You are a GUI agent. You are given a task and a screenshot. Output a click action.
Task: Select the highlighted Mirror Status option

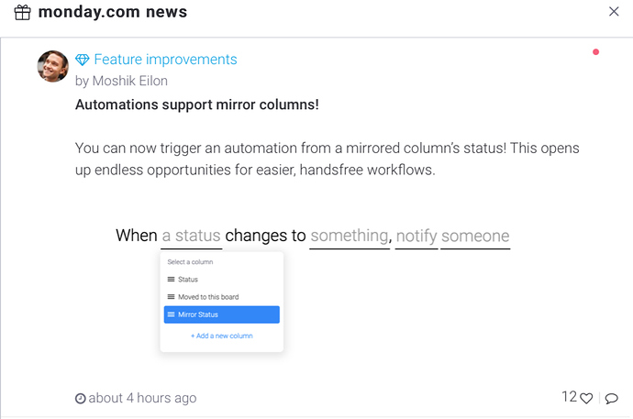222,314
